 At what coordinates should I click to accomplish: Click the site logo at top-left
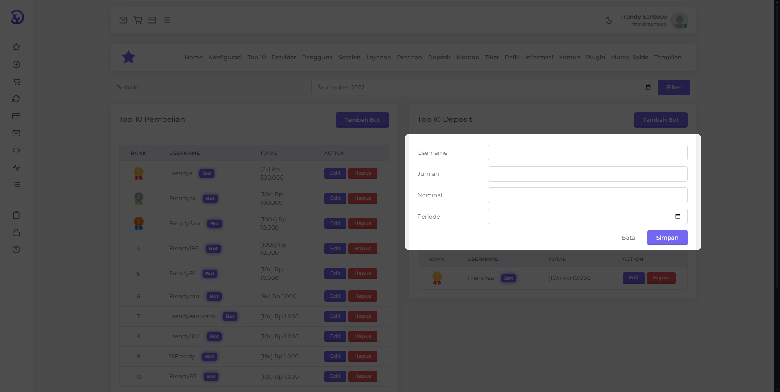17,17
